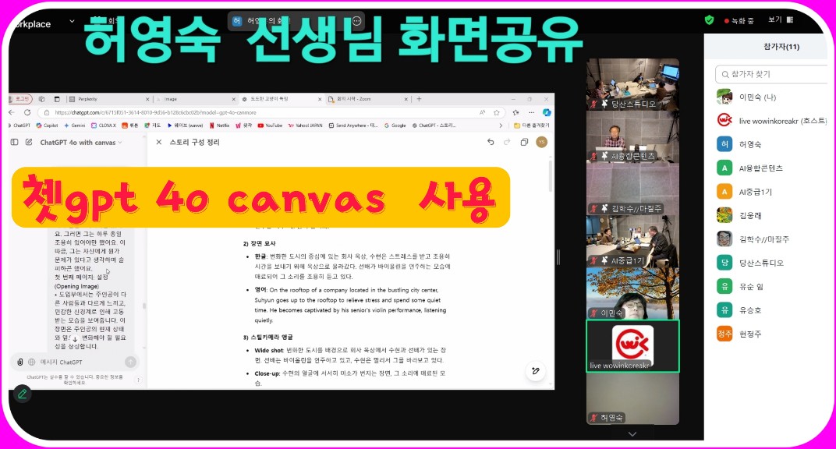Viewport: 836px width, 449px height.
Task: Click the down chevron below the video thumbnails
Action: pos(632,434)
